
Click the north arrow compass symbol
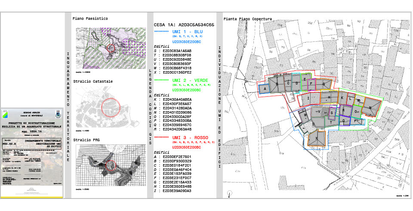pos(230,194)
